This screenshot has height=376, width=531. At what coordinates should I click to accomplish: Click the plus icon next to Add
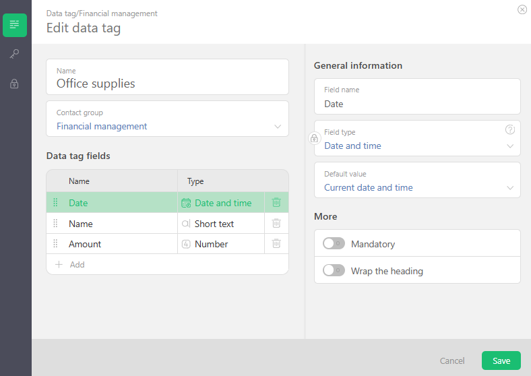[x=59, y=265]
